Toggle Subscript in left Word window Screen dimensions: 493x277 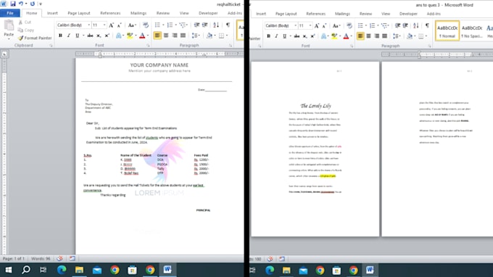pos(99,36)
